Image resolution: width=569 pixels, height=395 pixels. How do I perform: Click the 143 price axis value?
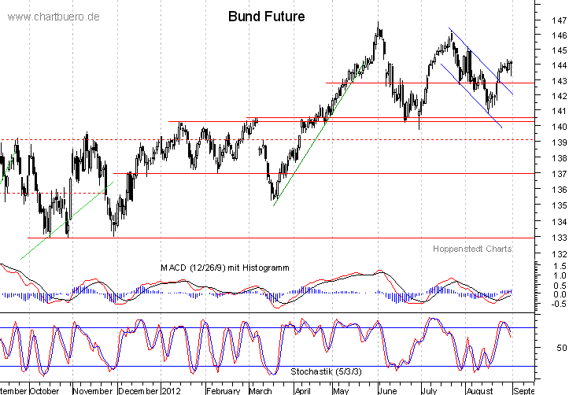coord(559,80)
